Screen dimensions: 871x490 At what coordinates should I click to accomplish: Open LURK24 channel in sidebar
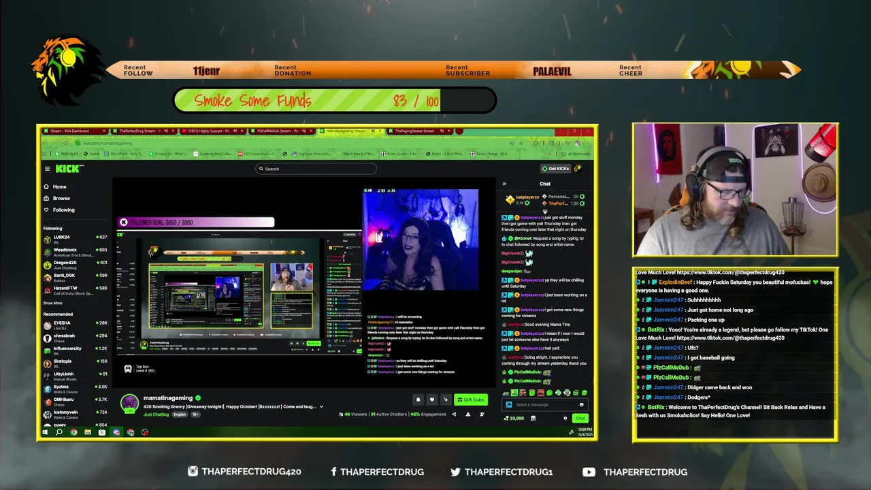pyautogui.click(x=76, y=238)
